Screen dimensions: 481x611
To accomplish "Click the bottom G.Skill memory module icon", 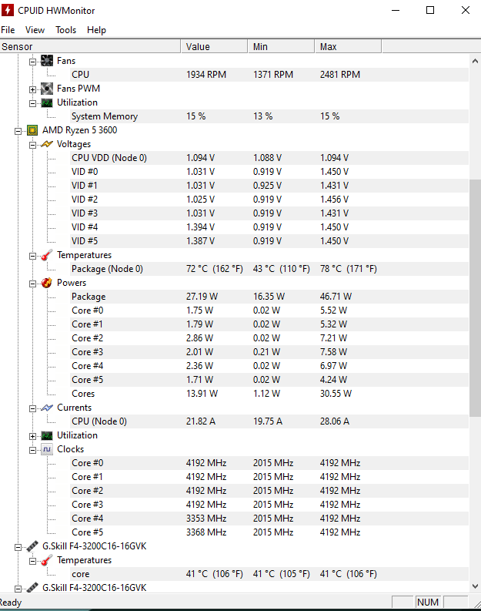I will pos(32,588).
